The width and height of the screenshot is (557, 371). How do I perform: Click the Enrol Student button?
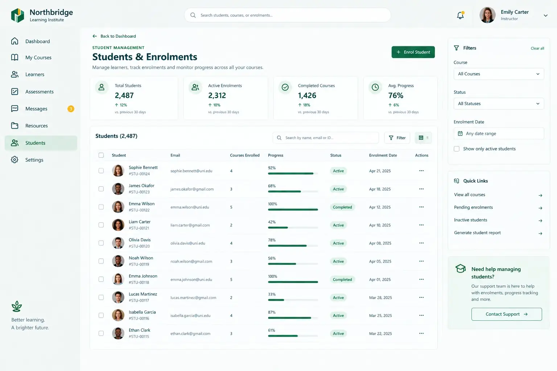point(413,52)
